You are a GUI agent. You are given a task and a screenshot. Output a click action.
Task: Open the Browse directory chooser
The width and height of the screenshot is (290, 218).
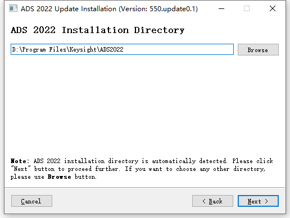(258, 50)
